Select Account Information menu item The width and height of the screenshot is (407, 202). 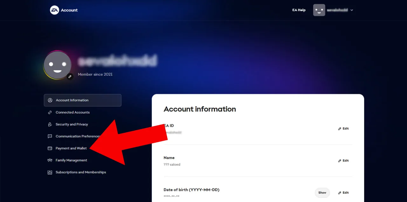pos(83,100)
